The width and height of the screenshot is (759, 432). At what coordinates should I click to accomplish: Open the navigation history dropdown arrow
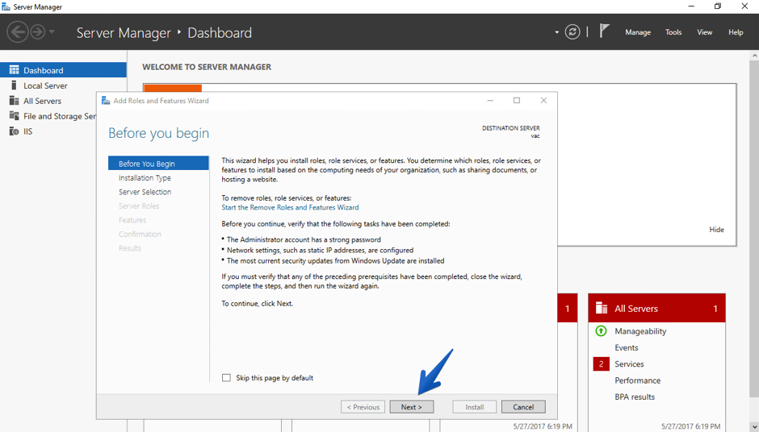tap(52, 32)
